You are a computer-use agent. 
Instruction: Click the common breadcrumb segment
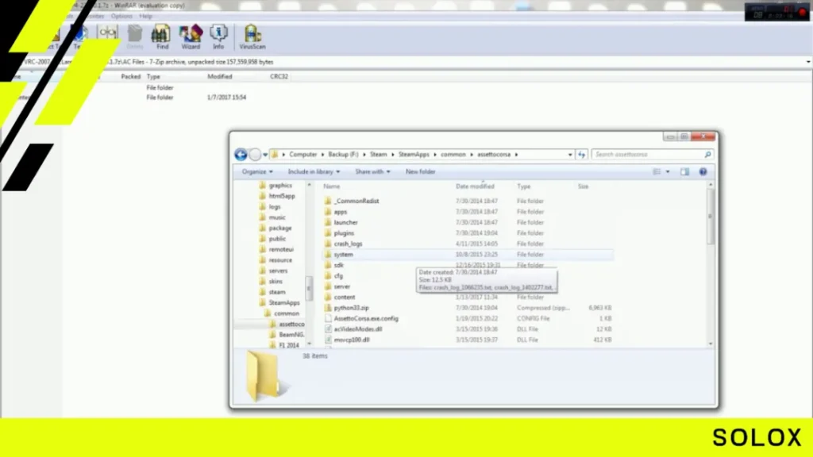tap(453, 155)
